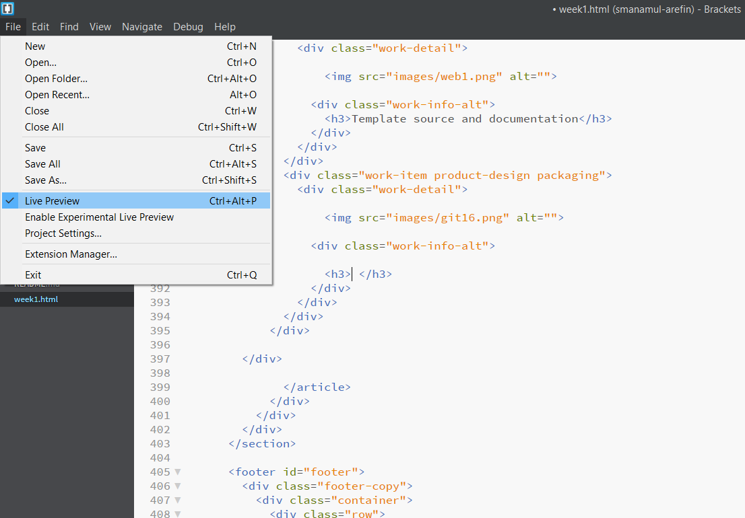Click Exit to quit Brackets

[x=33, y=275]
